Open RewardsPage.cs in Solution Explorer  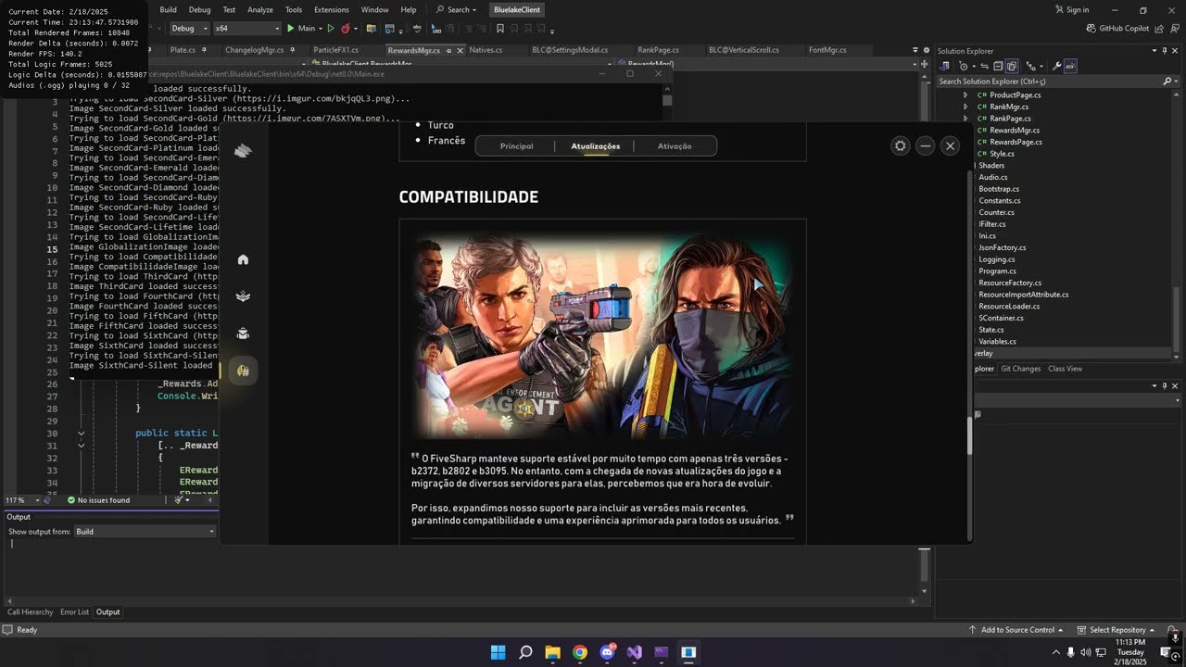coord(1016,142)
